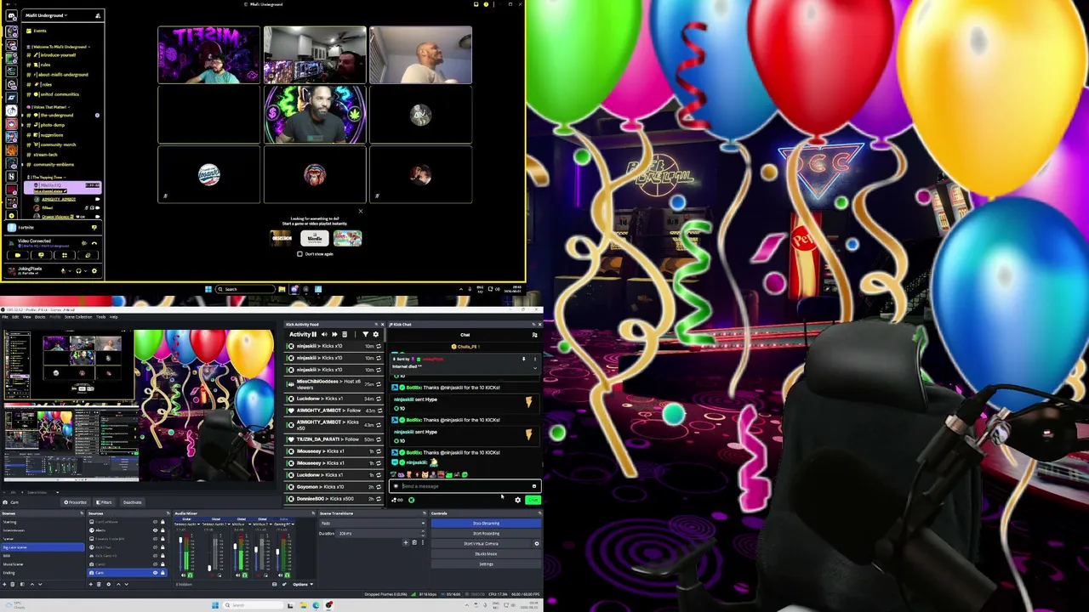Open Discord user settings gear
Viewport: 1089px width, 612px height.
pyautogui.click(x=94, y=271)
